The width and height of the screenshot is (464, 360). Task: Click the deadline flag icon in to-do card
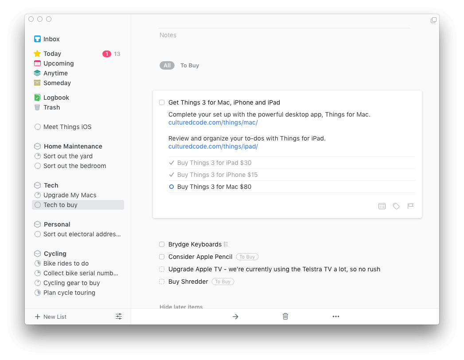[410, 206]
